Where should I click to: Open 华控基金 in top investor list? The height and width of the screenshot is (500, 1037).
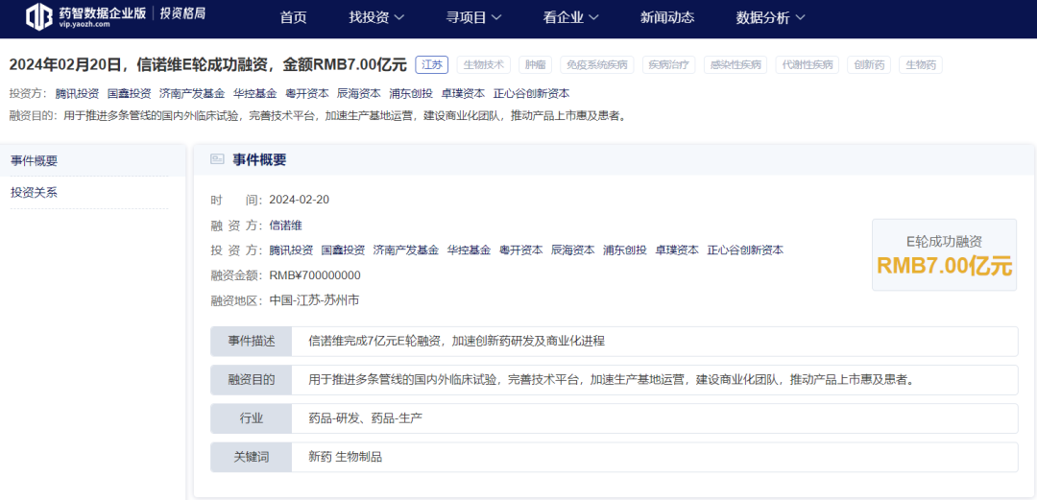click(x=254, y=94)
